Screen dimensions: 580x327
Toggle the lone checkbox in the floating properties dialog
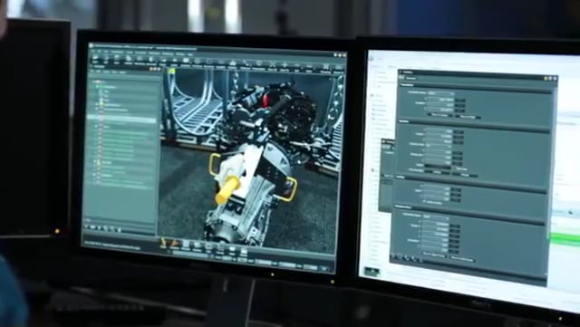[x=424, y=202]
